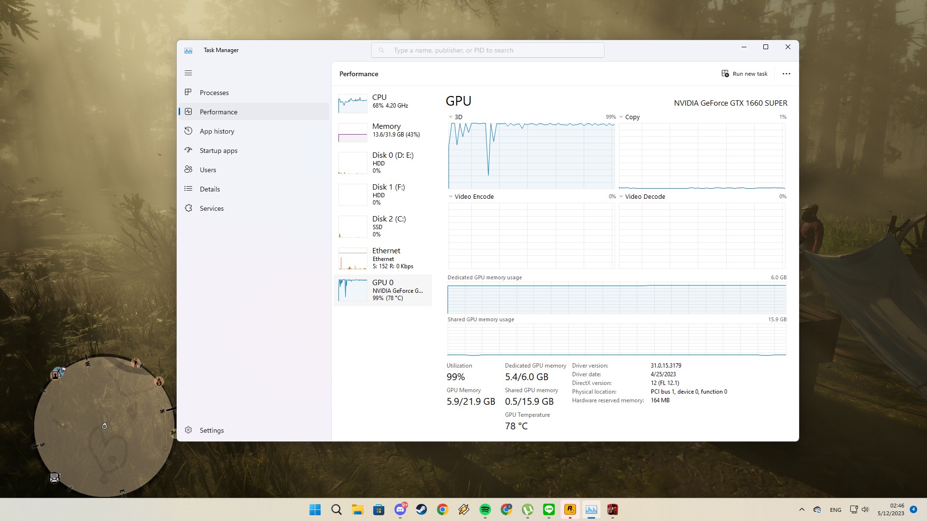
Task: Click the Shared GPU memory usage graph
Action: 617,340
